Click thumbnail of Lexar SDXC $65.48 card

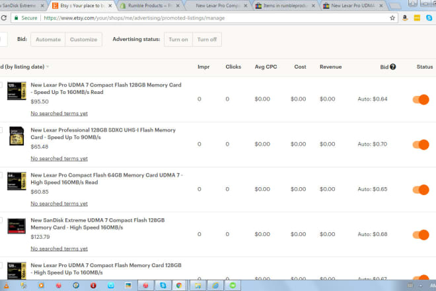pyautogui.click(x=17, y=136)
